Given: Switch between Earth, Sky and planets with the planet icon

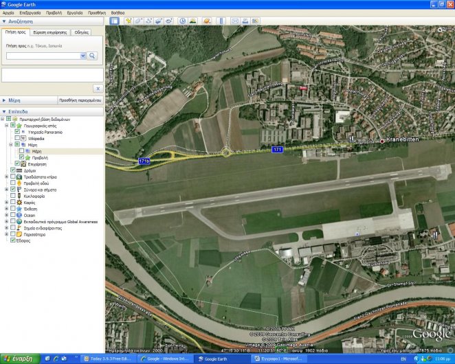Looking at the screenshot, I should (x=207, y=21).
